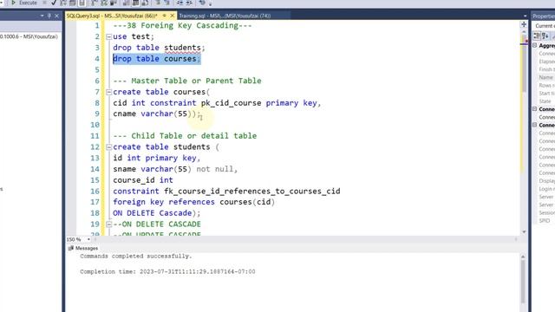The width and height of the screenshot is (555, 312).
Task: Collapse the Connection Details properties group
Action: pos(535,125)
